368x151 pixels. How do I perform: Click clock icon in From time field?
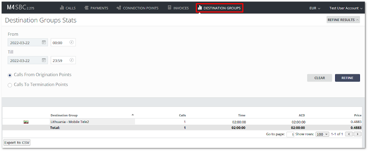point(71,42)
